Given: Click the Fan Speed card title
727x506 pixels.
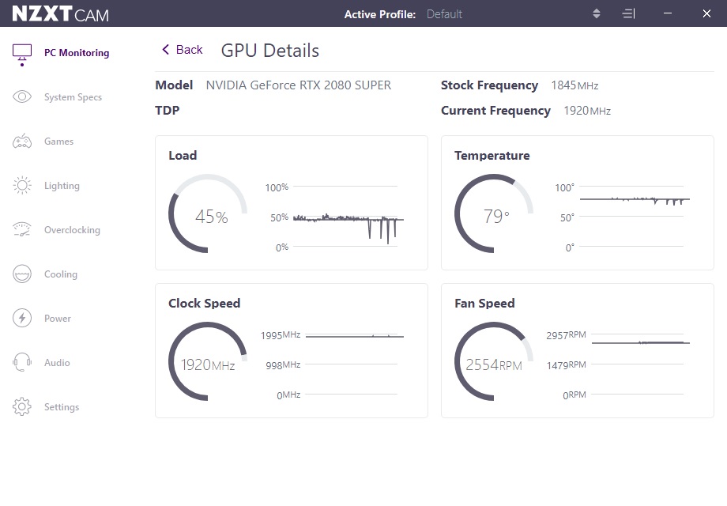Looking at the screenshot, I should [x=484, y=304].
